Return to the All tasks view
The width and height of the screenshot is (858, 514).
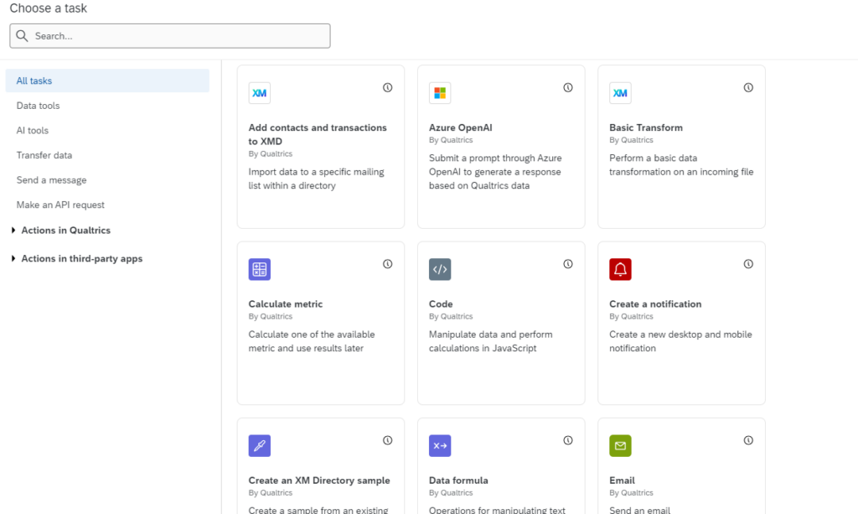click(x=34, y=80)
